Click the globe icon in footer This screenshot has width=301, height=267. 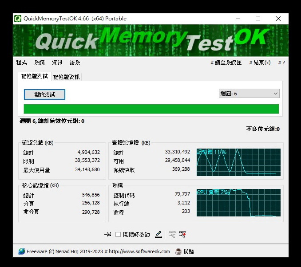click(22, 251)
